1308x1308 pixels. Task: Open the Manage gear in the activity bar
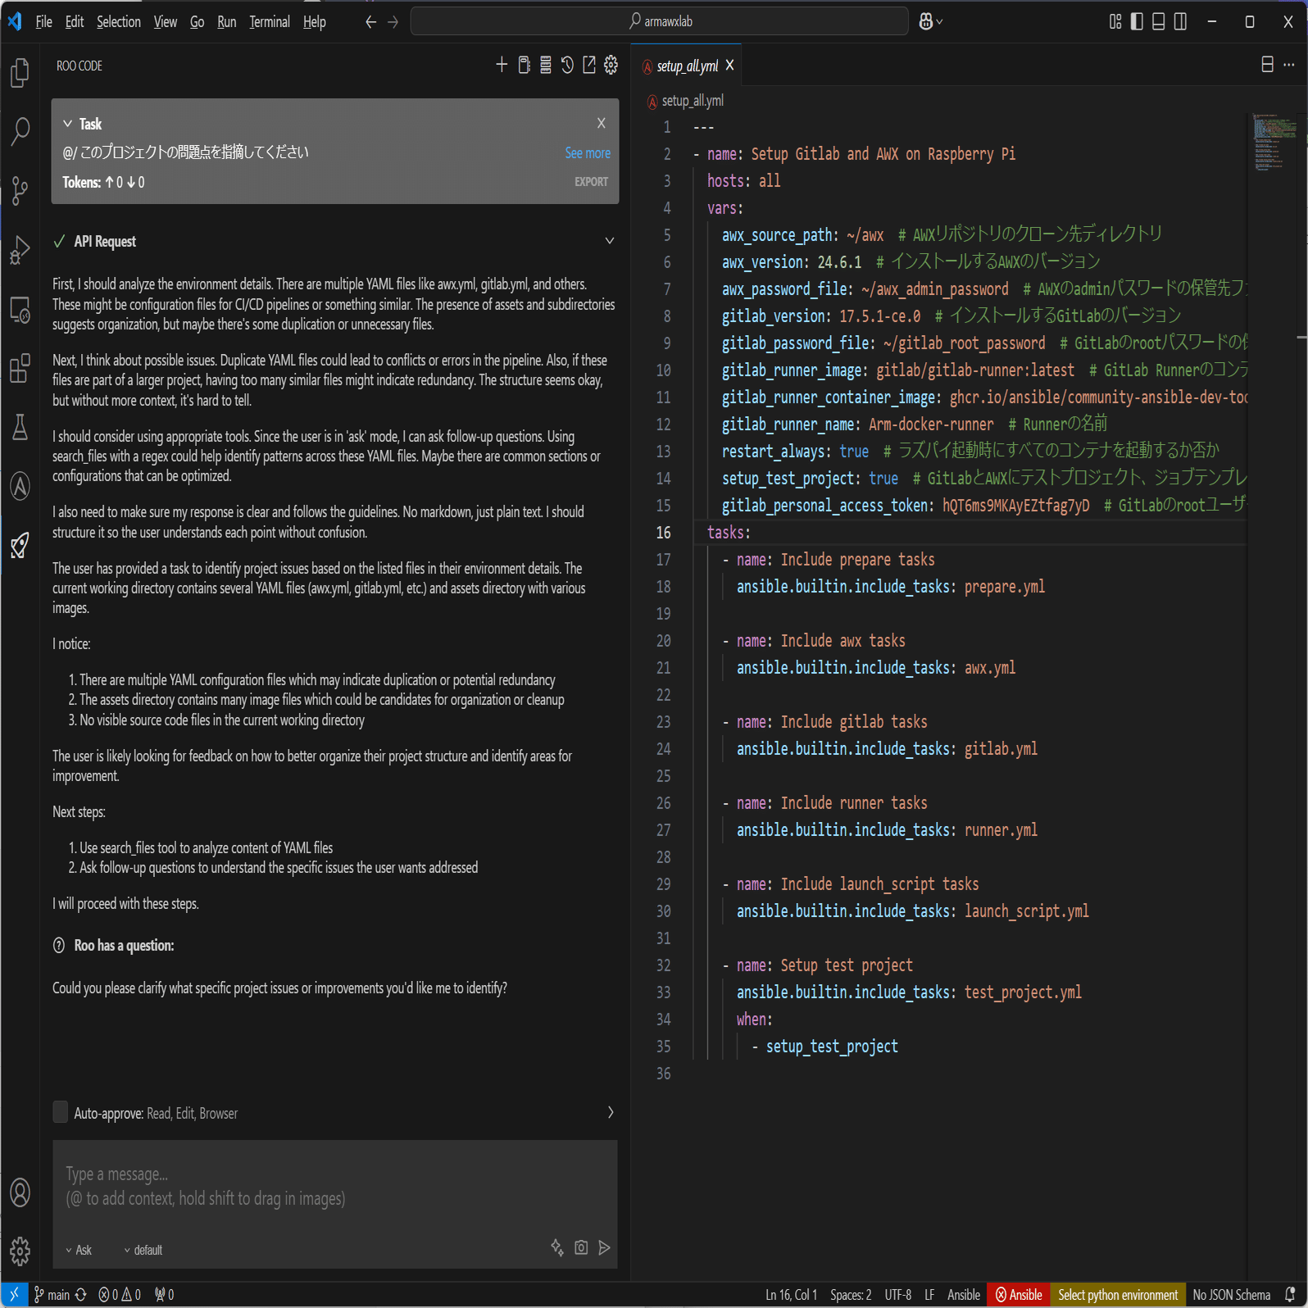[x=20, y=1251]
